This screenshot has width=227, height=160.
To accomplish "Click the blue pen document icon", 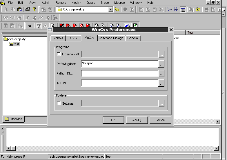I will pyautogui.click(x=127, y=25).
